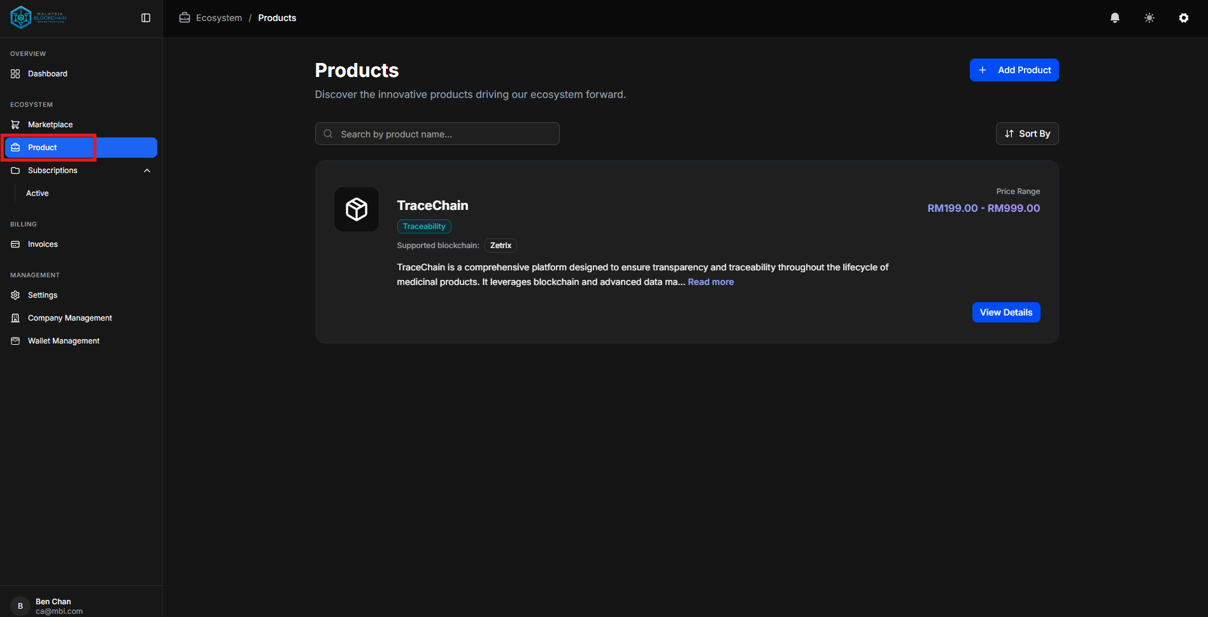Toggle light mode with the sun icon
Image resolution: width=1208 pixels, height=617 pixels.
[x=1149, y=17]
